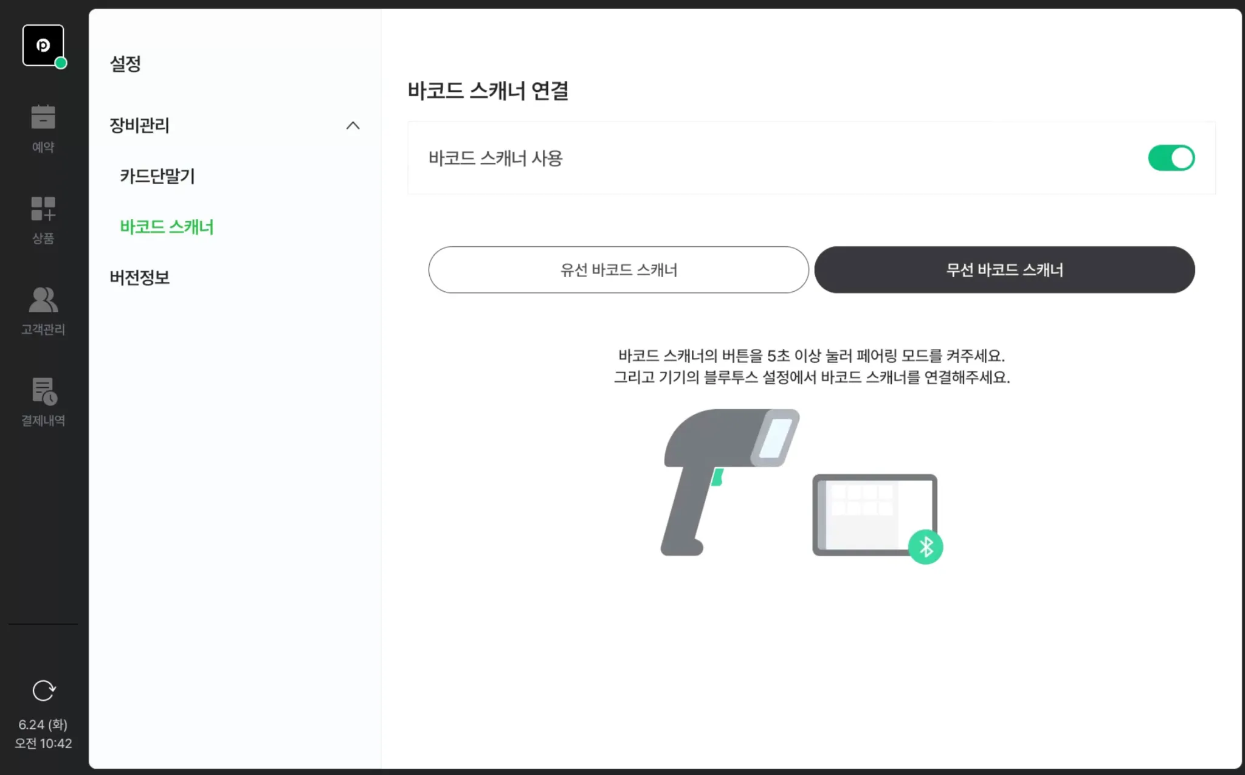
Task: Select 유선 바코드 스캐너 option
Action: [618, 270]
